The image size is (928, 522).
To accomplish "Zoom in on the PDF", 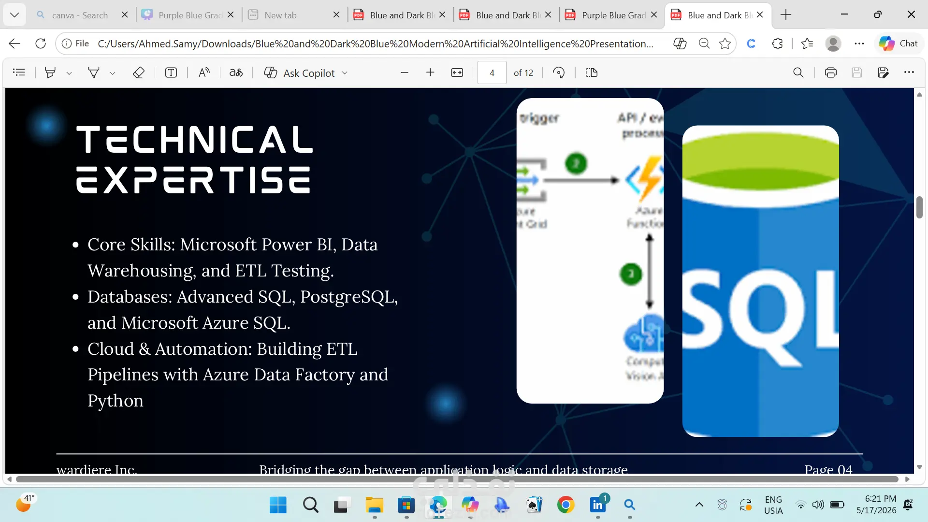I will click(x=430, y=72).
